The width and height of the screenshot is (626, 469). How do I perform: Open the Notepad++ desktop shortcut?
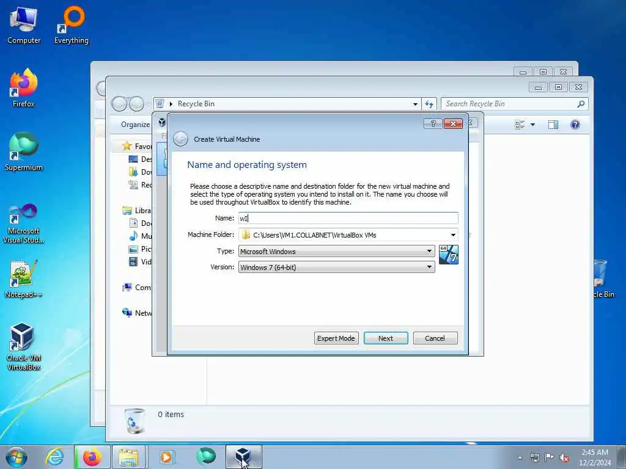tap(24, 279)
